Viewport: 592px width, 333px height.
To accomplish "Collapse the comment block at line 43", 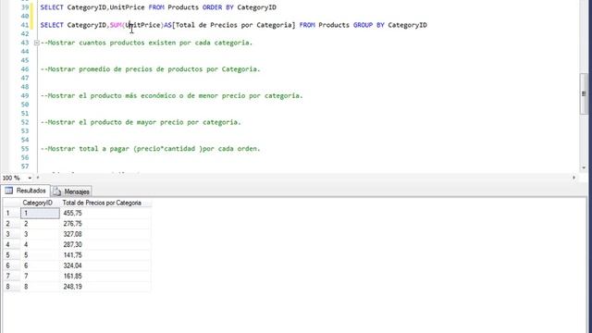I will (37, 43).
